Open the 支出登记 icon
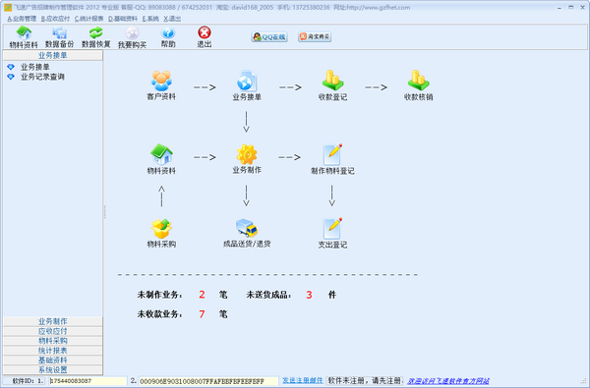The image size is (590, 388). coord(332,233)
